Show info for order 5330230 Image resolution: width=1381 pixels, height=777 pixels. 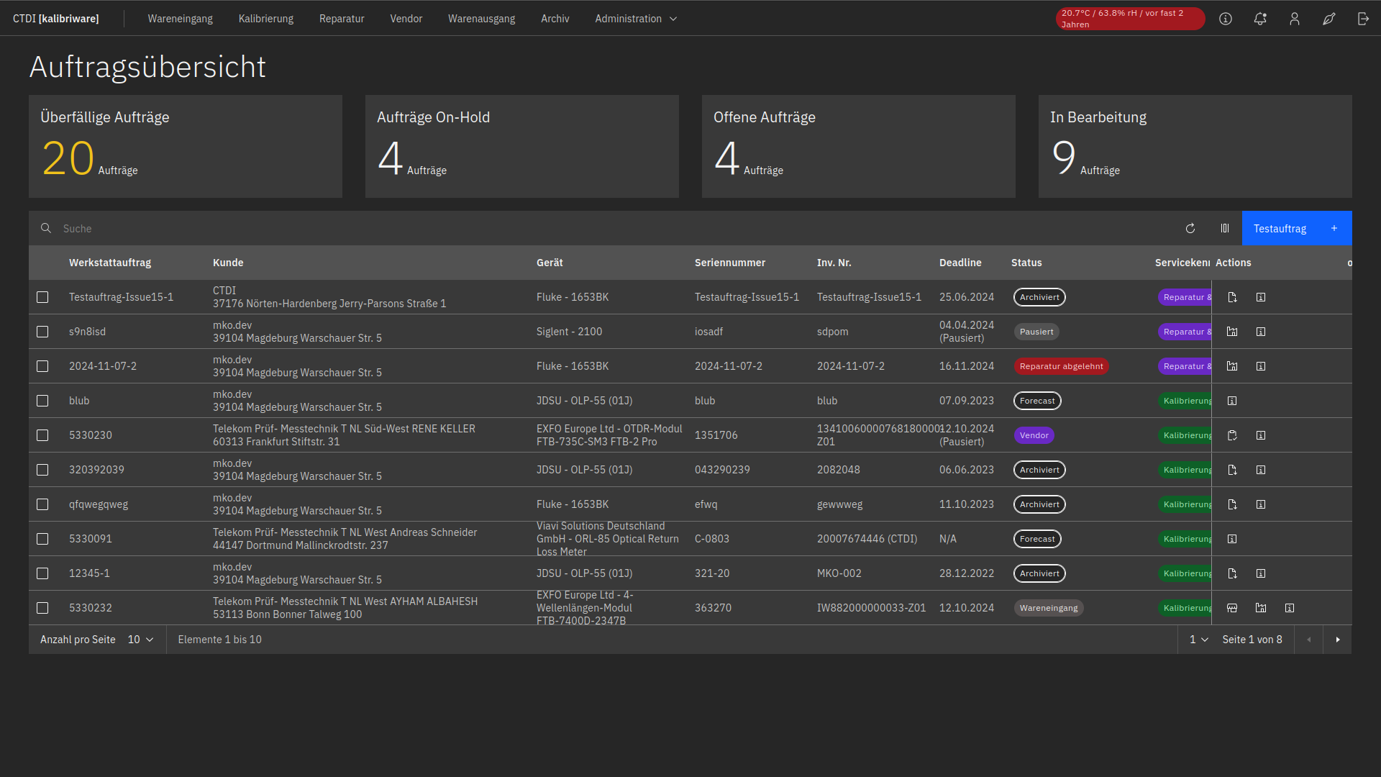click(x=1261, y=435)
